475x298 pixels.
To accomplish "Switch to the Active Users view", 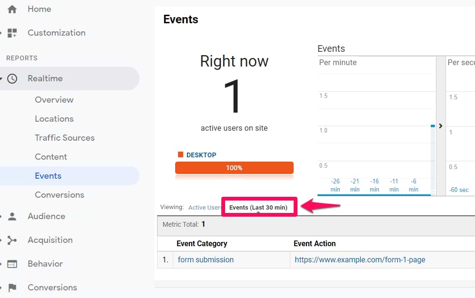I will (x=205, y=208).
